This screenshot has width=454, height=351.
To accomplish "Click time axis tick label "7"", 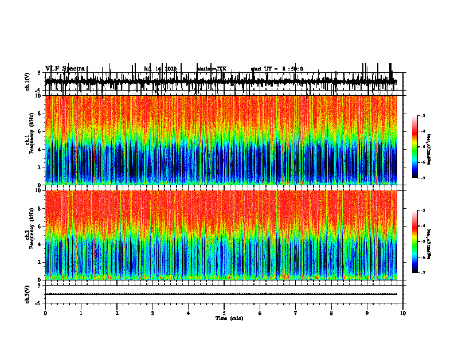I will 296,313.
